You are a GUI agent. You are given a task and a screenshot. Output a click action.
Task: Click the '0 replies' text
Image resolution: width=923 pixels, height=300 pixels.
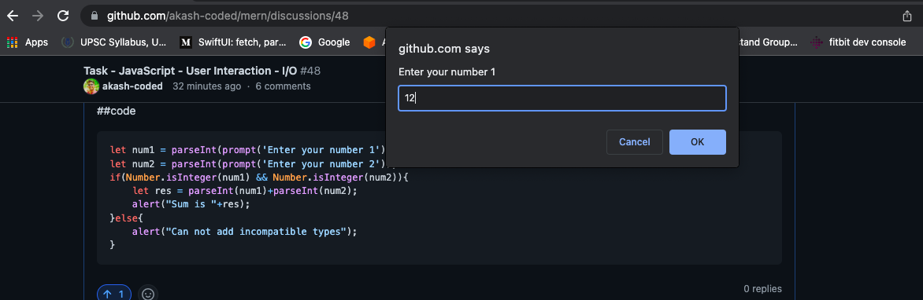click(763, 289)
